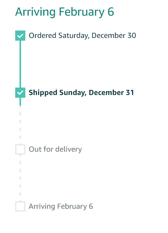Click the dashed line above Arriving February 6 step
168x233 pixels.
click(20, 178)
